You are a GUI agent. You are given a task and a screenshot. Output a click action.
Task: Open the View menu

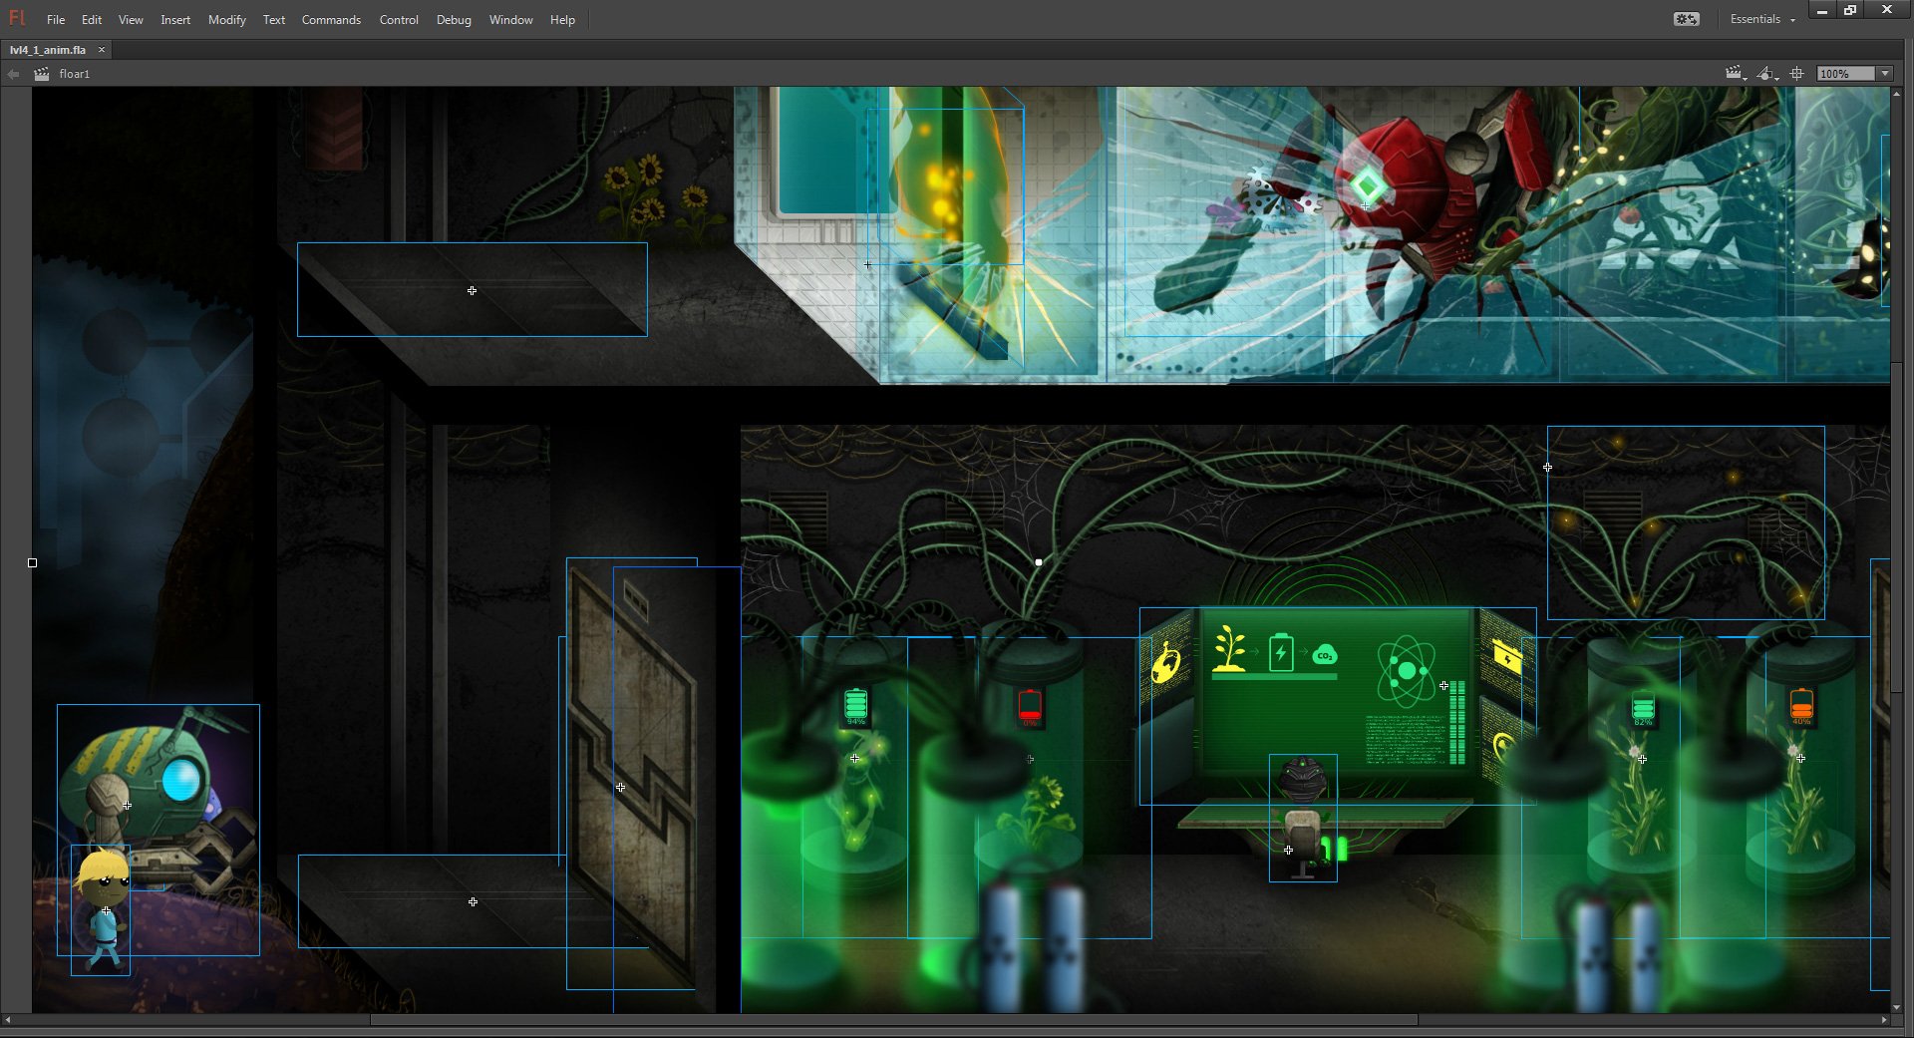131,20
